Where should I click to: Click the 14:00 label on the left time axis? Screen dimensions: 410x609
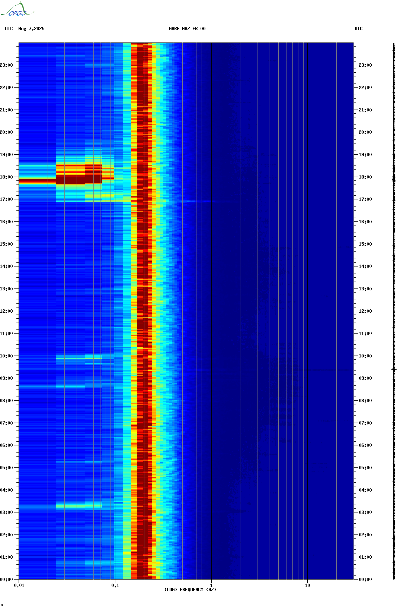pos(6,266)
